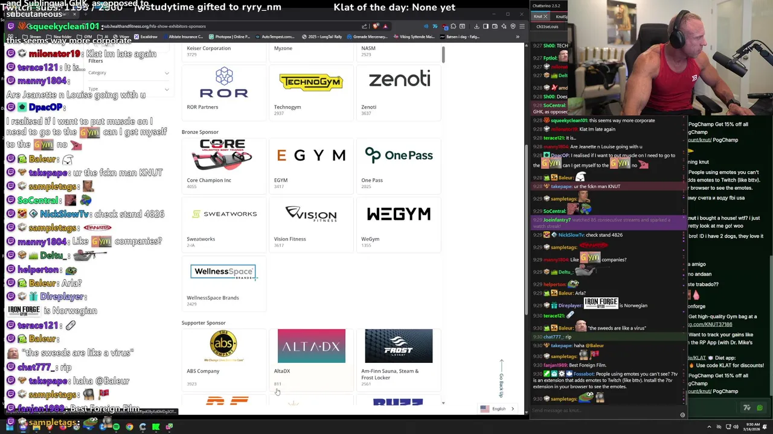The image size is (773, 434).
Task: Open the Frost Locker logo card
Action: [x=399, y=346]
